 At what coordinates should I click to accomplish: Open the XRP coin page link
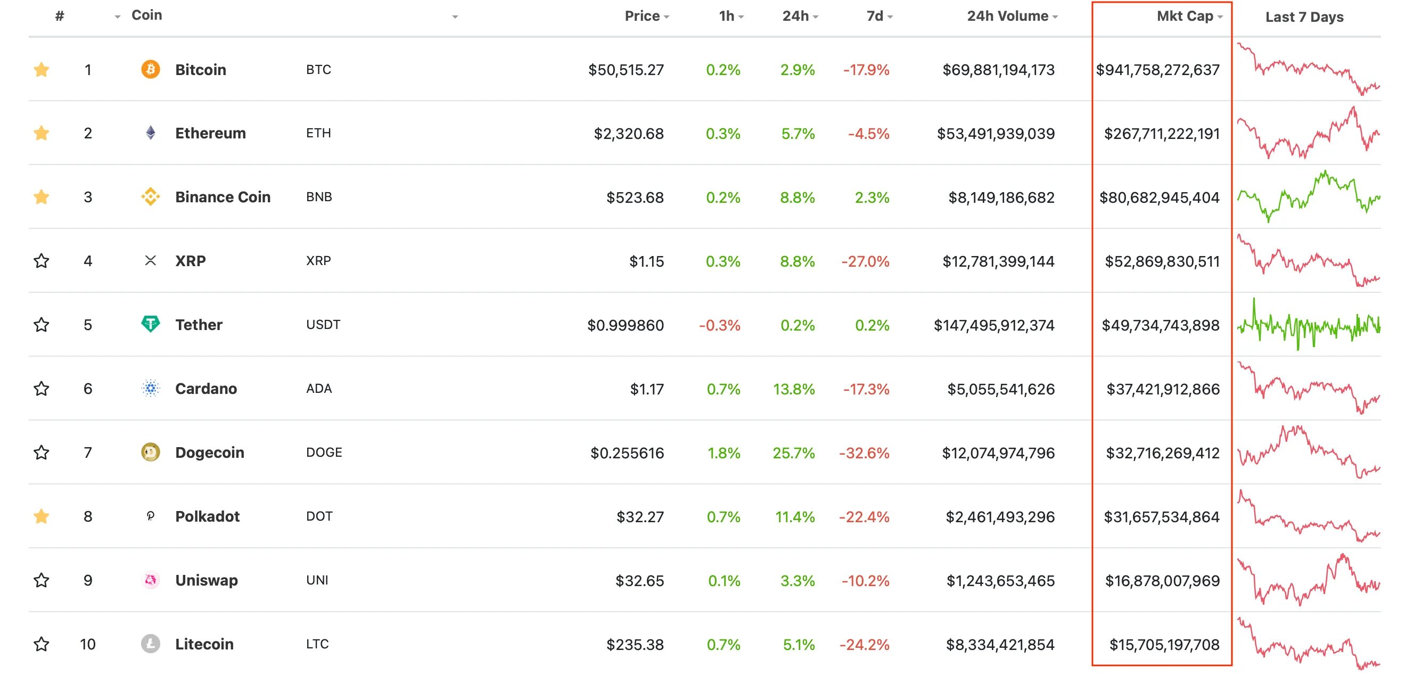191,261
